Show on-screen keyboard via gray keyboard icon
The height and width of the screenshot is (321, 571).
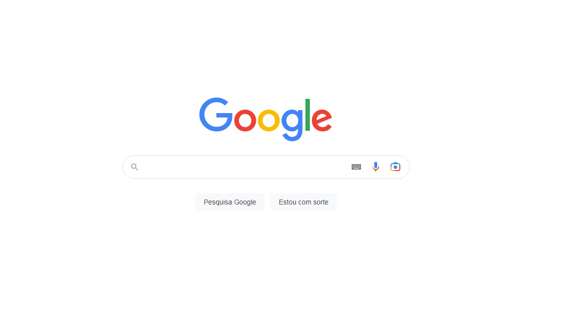pyautogui.click(x=356, y=167)
